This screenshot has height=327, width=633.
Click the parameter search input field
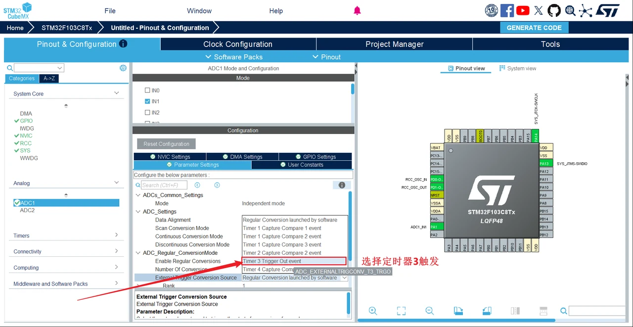pyautogui.click(x=164, y=185)
